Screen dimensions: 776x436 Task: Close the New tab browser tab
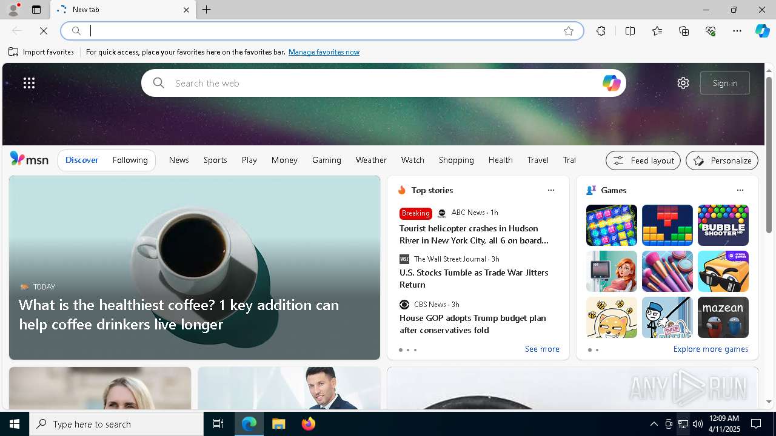(186, 10)
